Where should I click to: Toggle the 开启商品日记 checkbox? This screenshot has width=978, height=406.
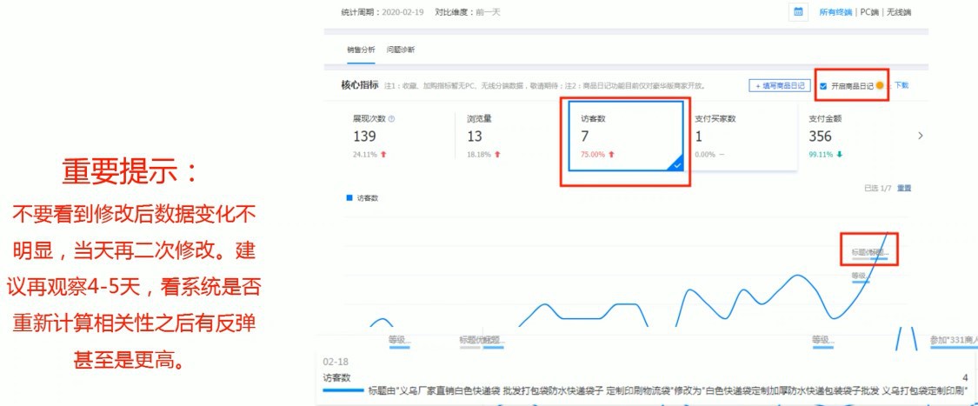(x=822, y=86)
